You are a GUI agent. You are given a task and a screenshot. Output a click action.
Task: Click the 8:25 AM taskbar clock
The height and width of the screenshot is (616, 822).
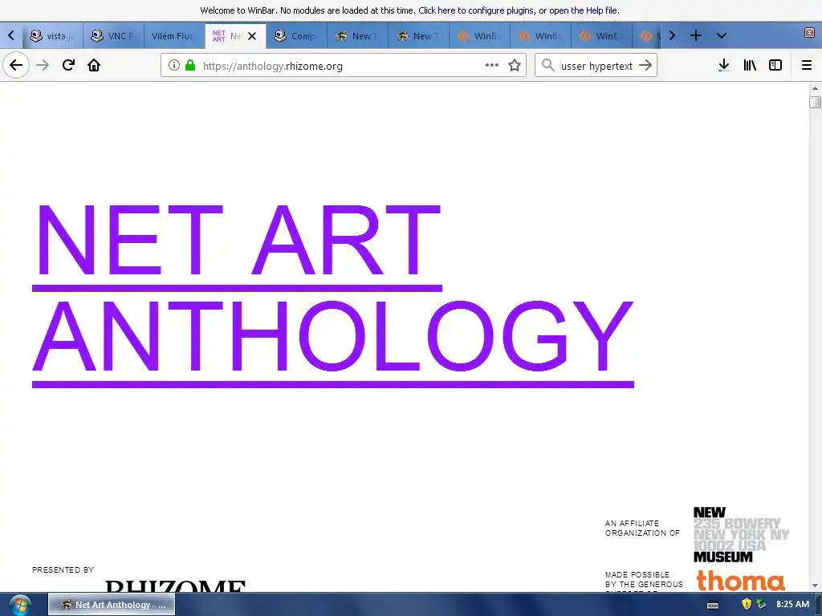(792, 604)
